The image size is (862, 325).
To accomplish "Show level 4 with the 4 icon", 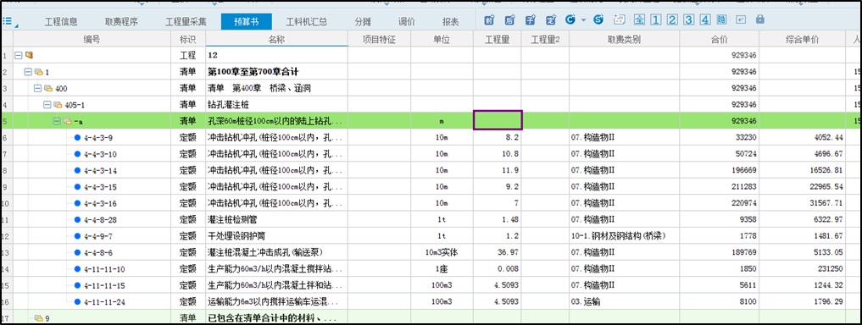I will 705,20.
